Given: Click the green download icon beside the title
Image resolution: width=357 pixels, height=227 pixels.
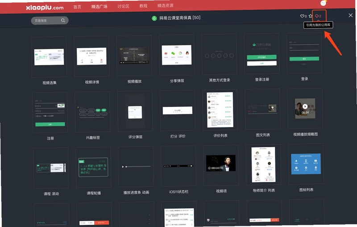Looking at the screenshot, I should click(x=154, y=18).
